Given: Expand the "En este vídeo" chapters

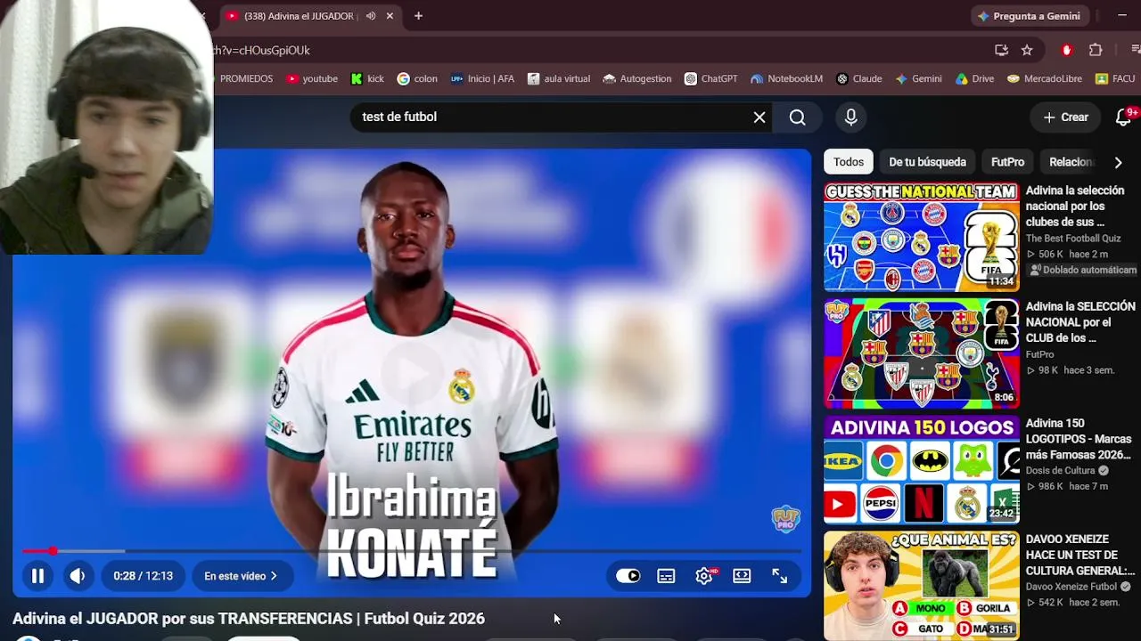Looking at the screenshot, I should click(241, 576).
